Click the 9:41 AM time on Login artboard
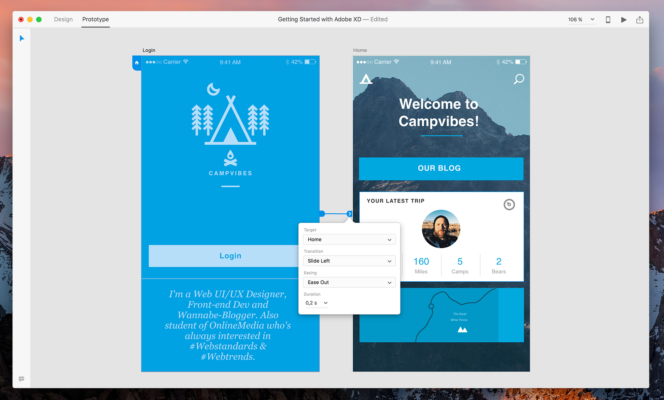The height and width of the screenshot is (400, 664). [x=230, y=62]
